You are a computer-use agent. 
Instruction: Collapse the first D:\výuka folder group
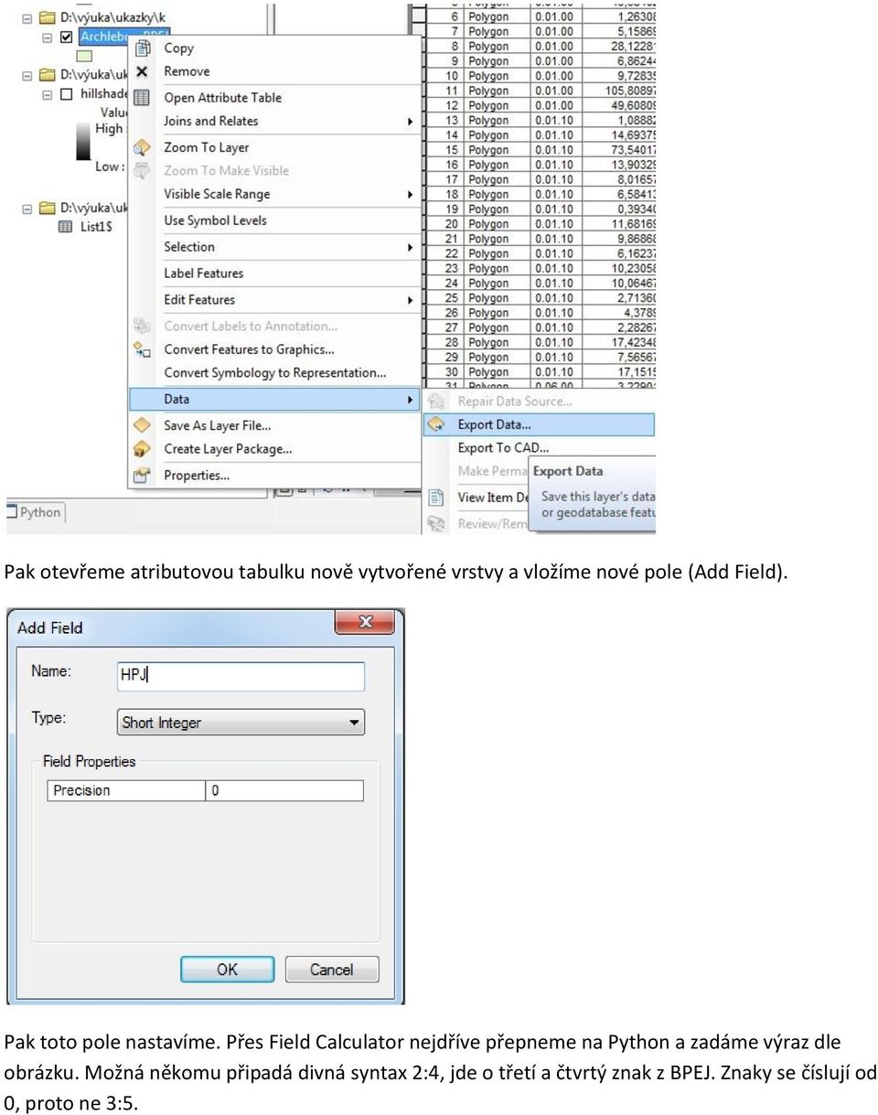(x=27, y=17)
